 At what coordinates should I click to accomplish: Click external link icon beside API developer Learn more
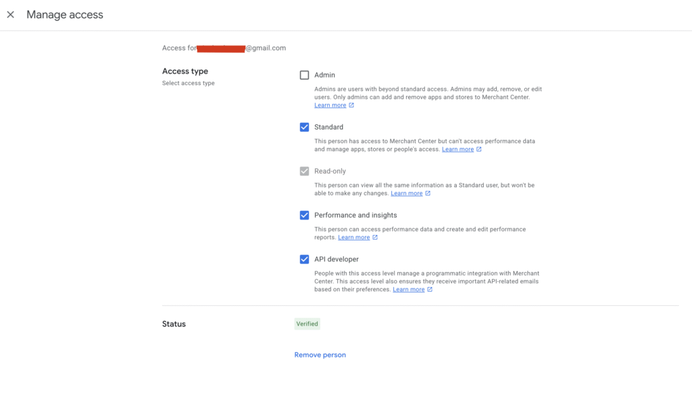(430, 290)
